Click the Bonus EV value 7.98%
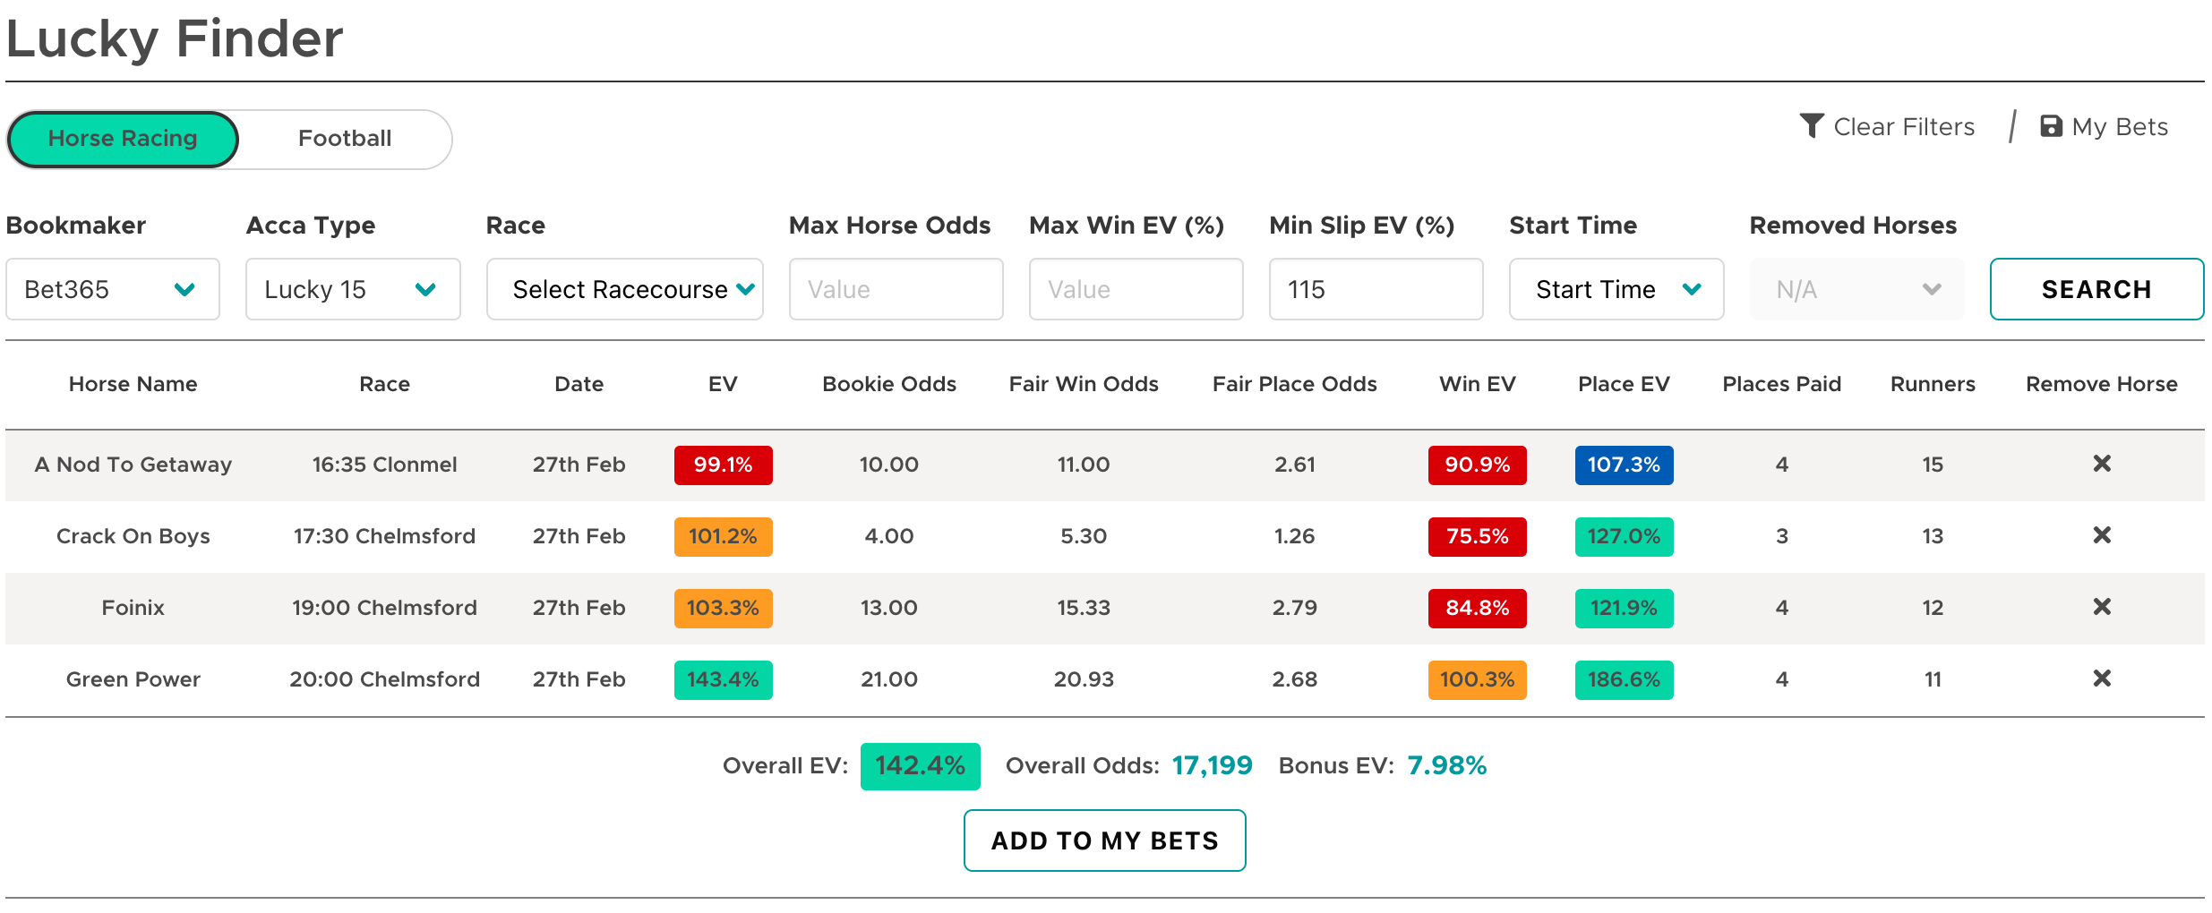2212x913 pixels. 1447,766
